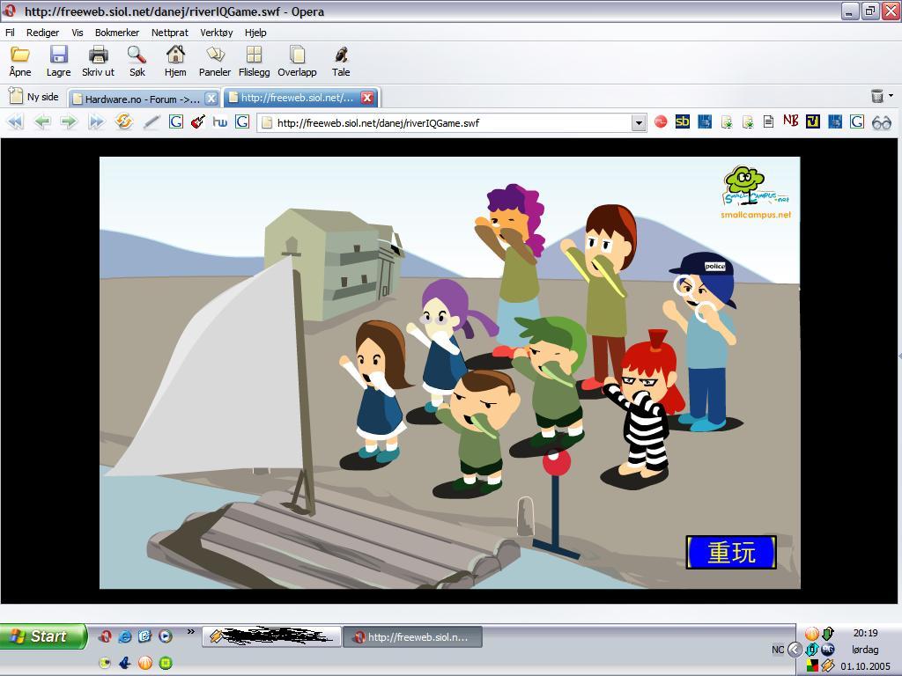Click the red round stop icon
The width and height of the screenshot is (902, 676).
(661, 121)
